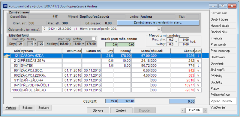240x117 pixels.
Task: Click the empty Titul field
Action: click(x=192, y=16)
